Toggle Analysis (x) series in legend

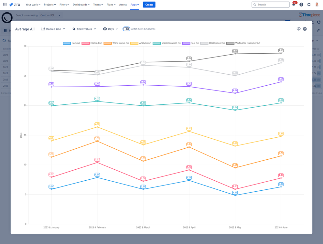141,43
